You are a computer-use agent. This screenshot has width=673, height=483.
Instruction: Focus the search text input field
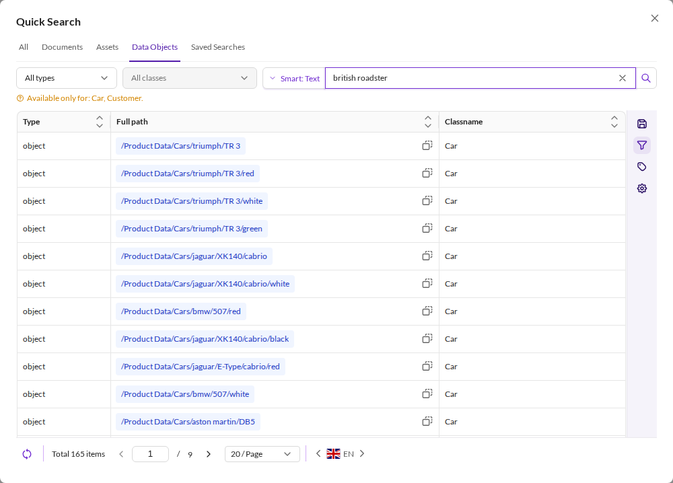(472, 78)
